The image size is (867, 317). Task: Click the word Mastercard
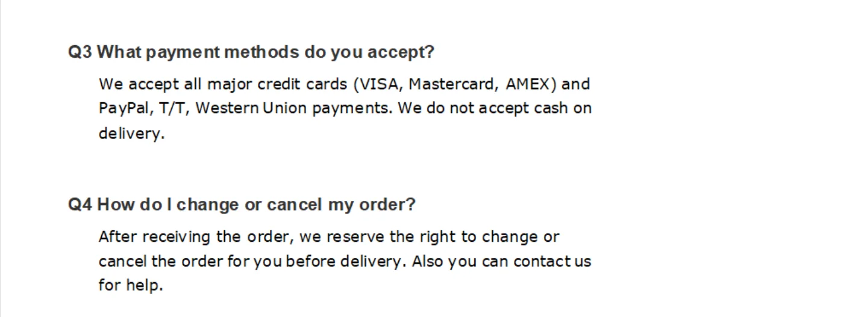coord(452,84)
